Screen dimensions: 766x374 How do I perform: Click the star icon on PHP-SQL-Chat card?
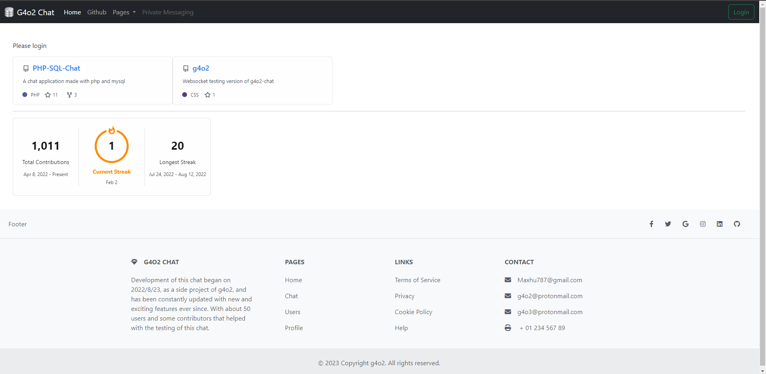point(48,95)
